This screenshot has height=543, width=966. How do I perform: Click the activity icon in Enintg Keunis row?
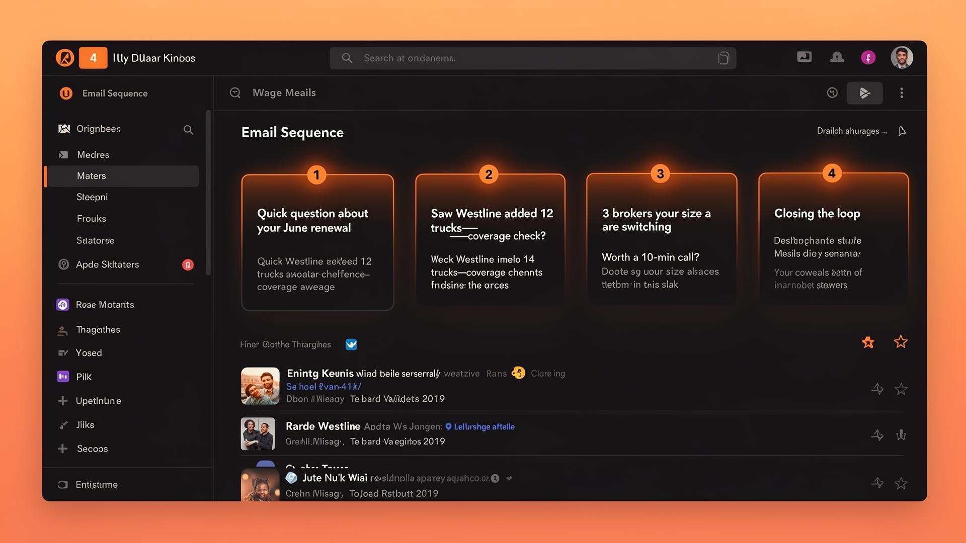(x=877, y=389)
